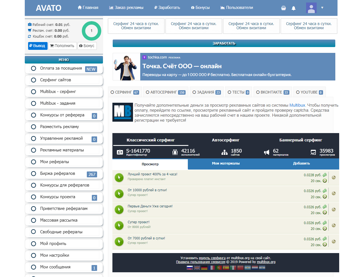The height and width of the screenshot is (277, 362).
Task: Open the Добавить tab
Action: pos(301,164)
